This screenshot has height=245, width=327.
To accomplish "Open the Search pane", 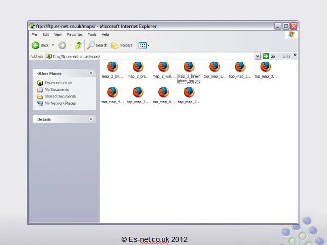I will (97, 45).
